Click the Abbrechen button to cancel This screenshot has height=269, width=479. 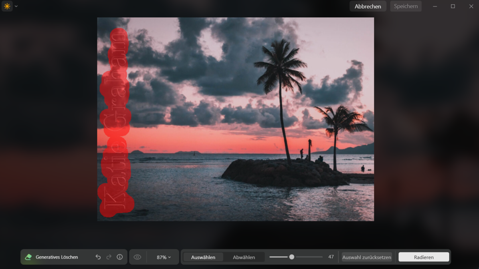(368, 6)
